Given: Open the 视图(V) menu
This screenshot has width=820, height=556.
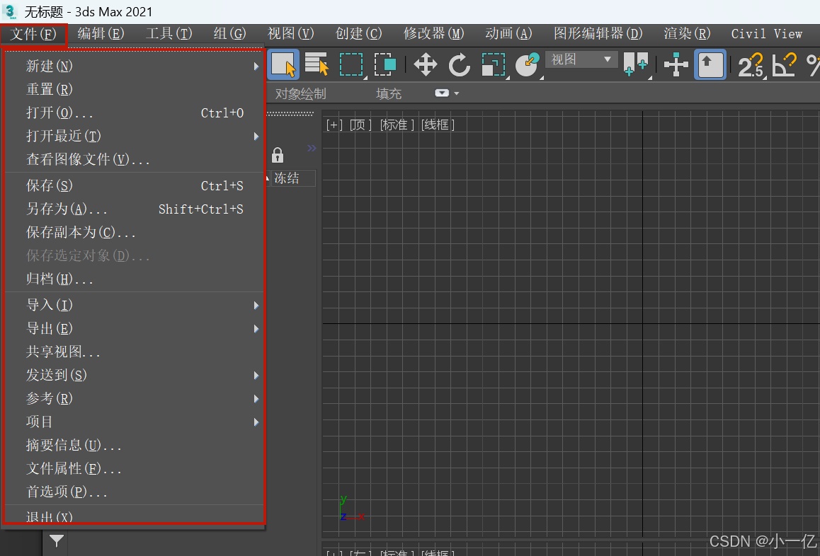Looking at the screenshot, I should 291,34.
